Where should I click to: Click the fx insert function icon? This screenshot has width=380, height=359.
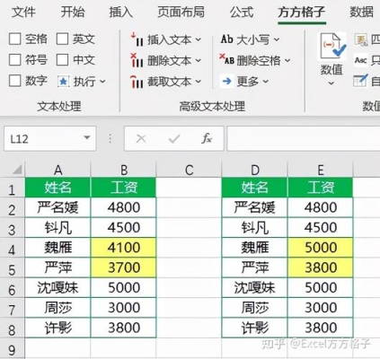click(x=207, y=138)
